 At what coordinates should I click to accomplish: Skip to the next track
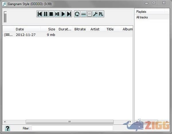[x=69, y=14]
